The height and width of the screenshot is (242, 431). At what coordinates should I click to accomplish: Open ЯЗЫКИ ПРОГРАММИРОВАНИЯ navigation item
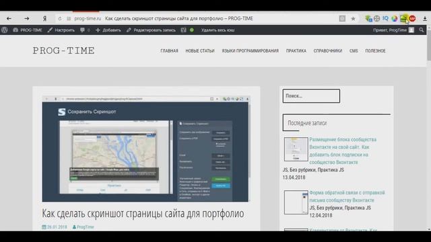click(x=251, y=51)
